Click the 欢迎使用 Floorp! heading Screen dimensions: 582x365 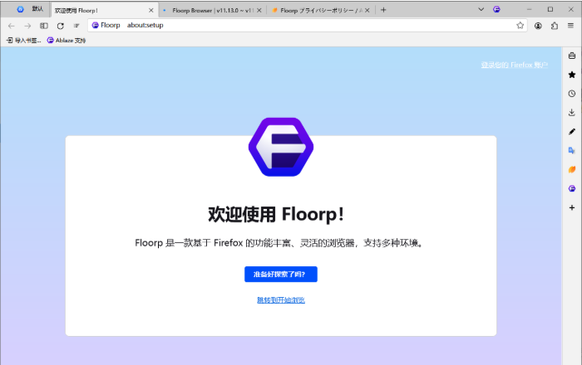pos(276,214)
